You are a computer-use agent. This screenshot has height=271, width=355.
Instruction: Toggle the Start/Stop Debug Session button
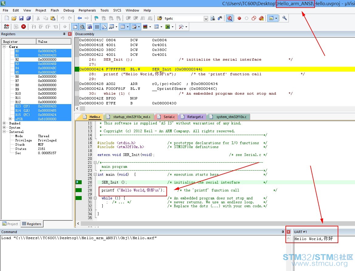[230, 18]
